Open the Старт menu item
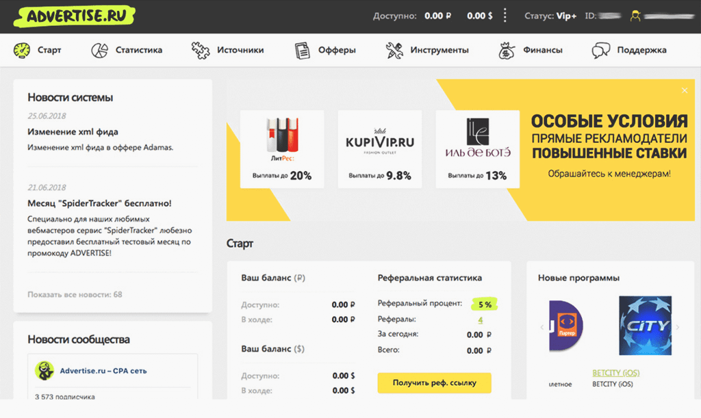This screenshot has width=701, height=418. [x=49, y=50]
